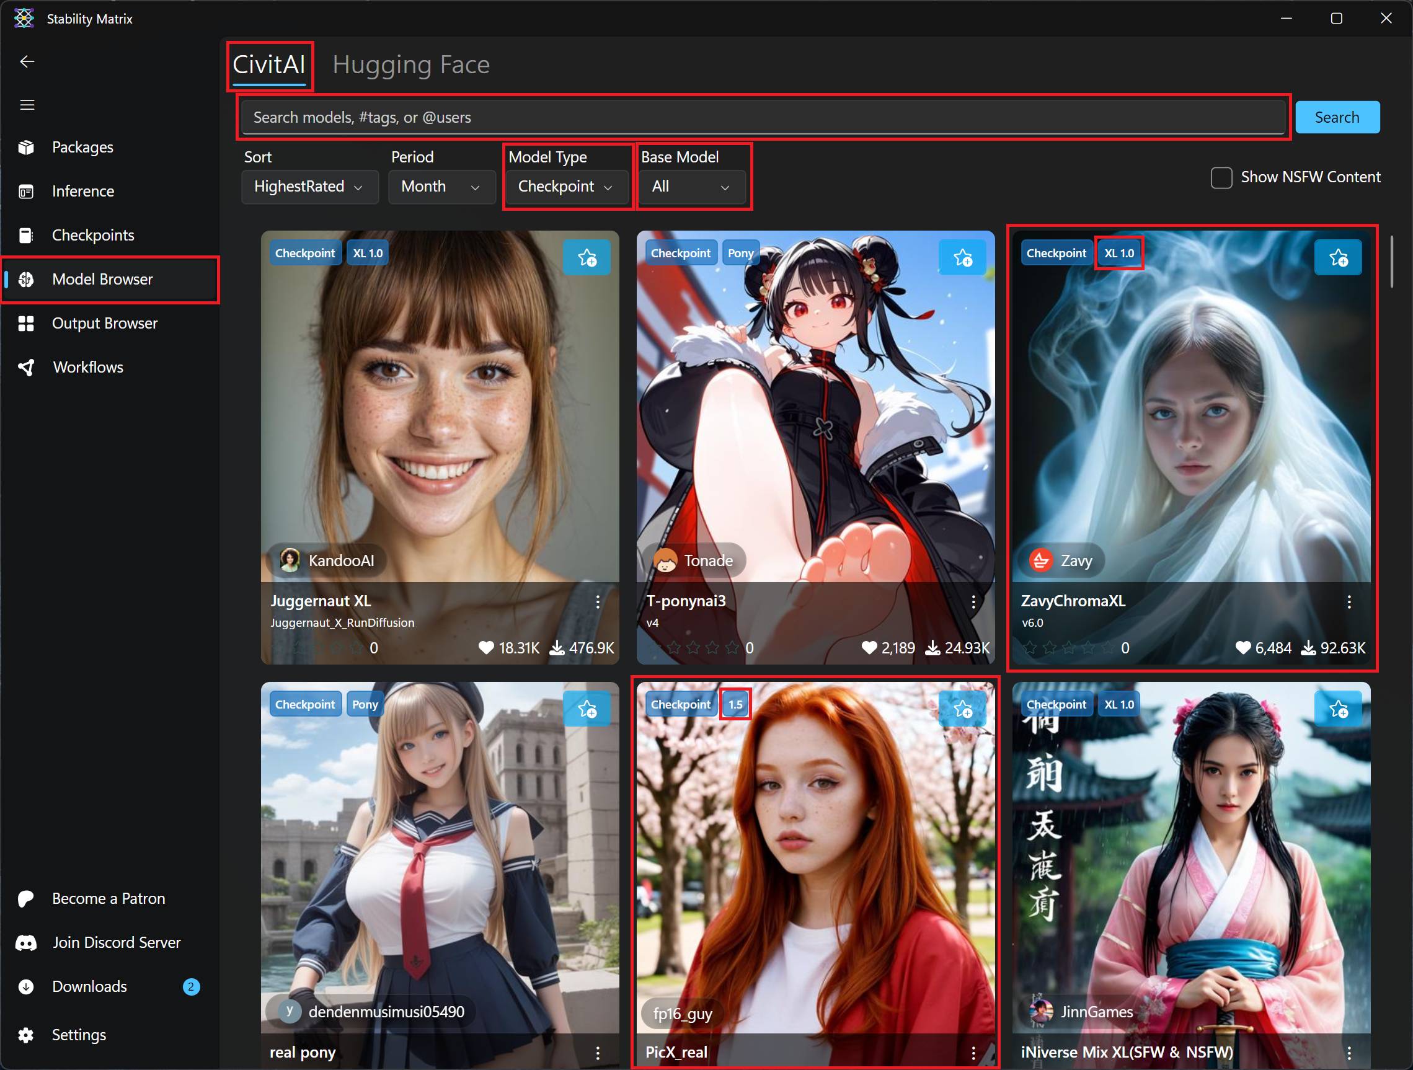
Task: Favorite the T-ponynai3 model card
Action: coord(962,258)
